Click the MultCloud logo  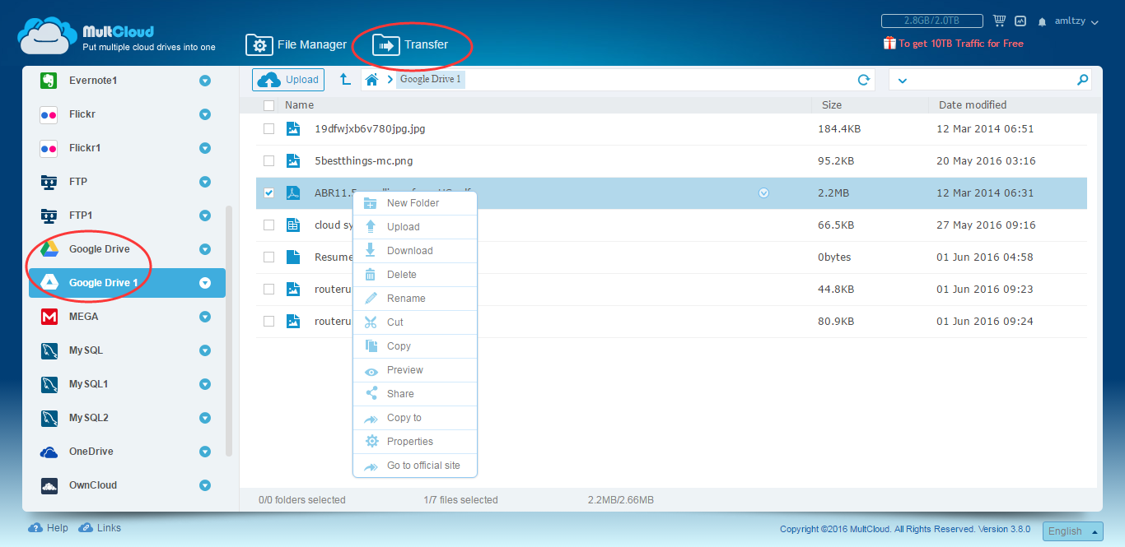pos(117,38)
